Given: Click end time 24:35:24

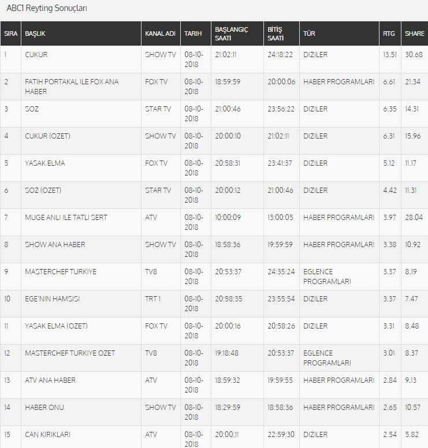Looking at the screenshot, I should 281,272.
